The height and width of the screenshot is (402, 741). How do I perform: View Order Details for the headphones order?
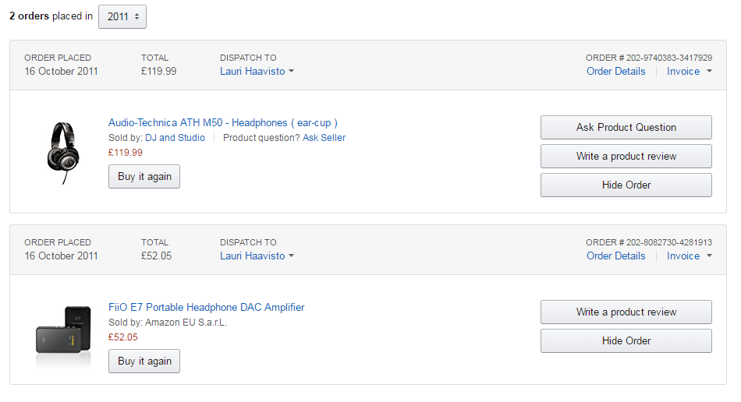tap(615, 71)
